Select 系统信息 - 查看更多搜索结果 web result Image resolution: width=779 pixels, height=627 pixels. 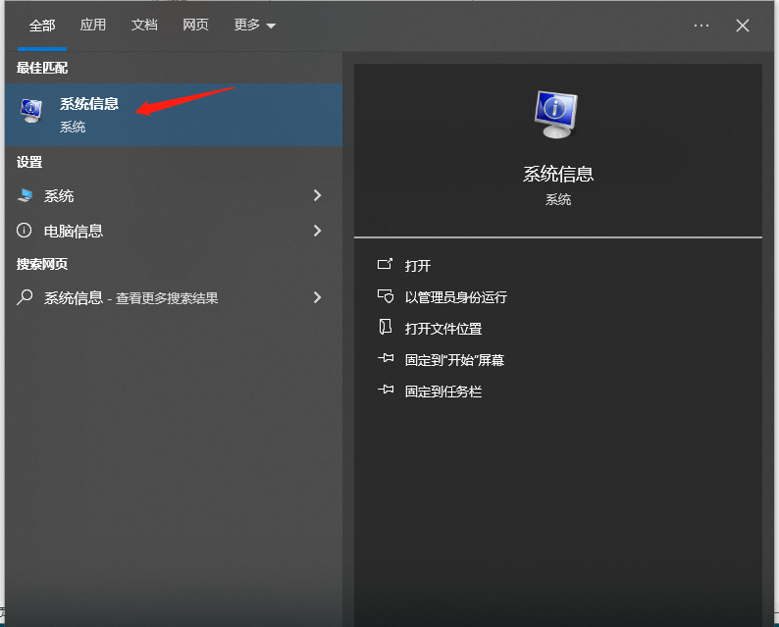tap(174, 297)
